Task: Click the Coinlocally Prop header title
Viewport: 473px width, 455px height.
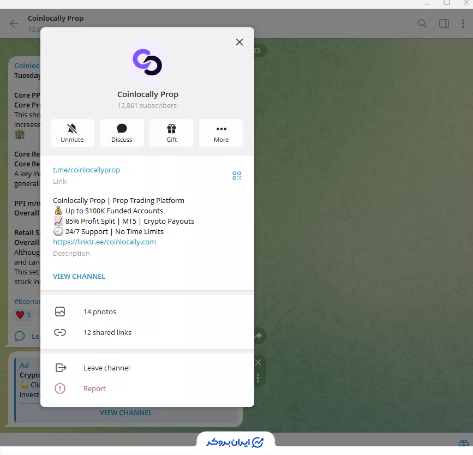Action: click(x=56, y=19)
